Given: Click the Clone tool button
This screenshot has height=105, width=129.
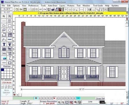Looking at the screenshot, I should 10,54.
